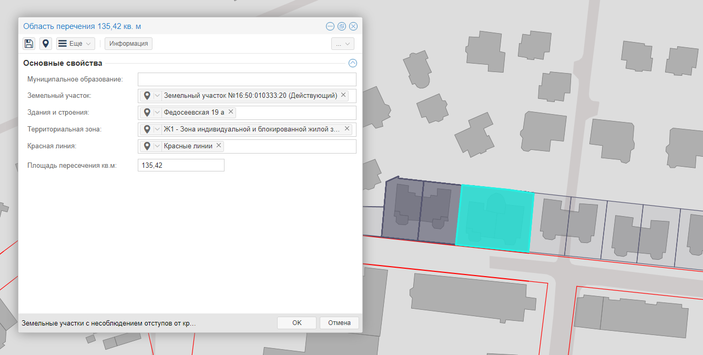Click the map pin icon in the toolbar
This screenshot has height=355, width=703.
tap(46, 44)
